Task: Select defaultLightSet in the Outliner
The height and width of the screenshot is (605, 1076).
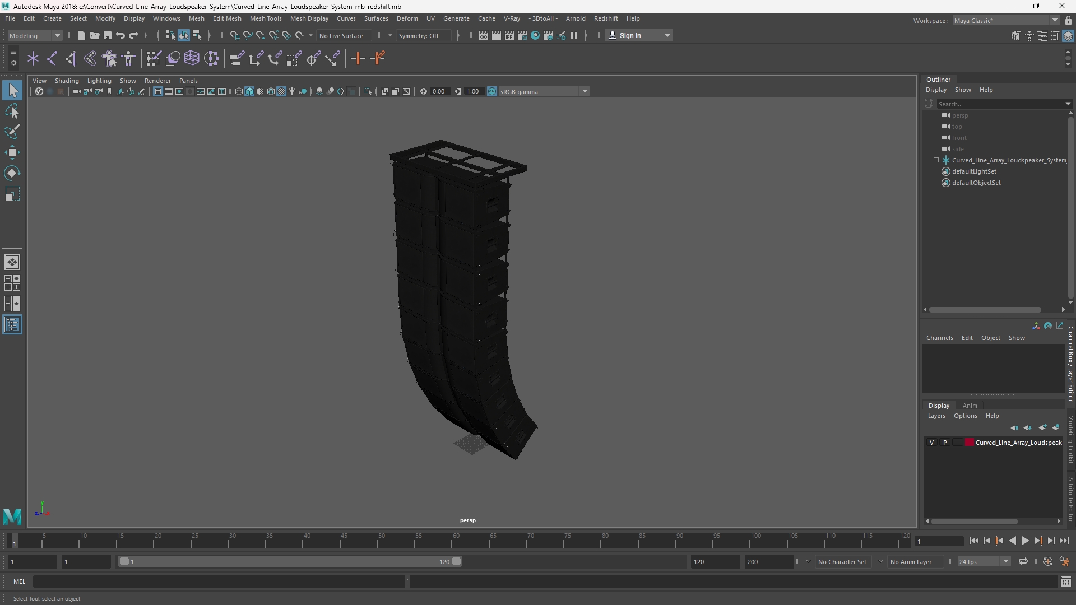Action: tap(974, 171)
